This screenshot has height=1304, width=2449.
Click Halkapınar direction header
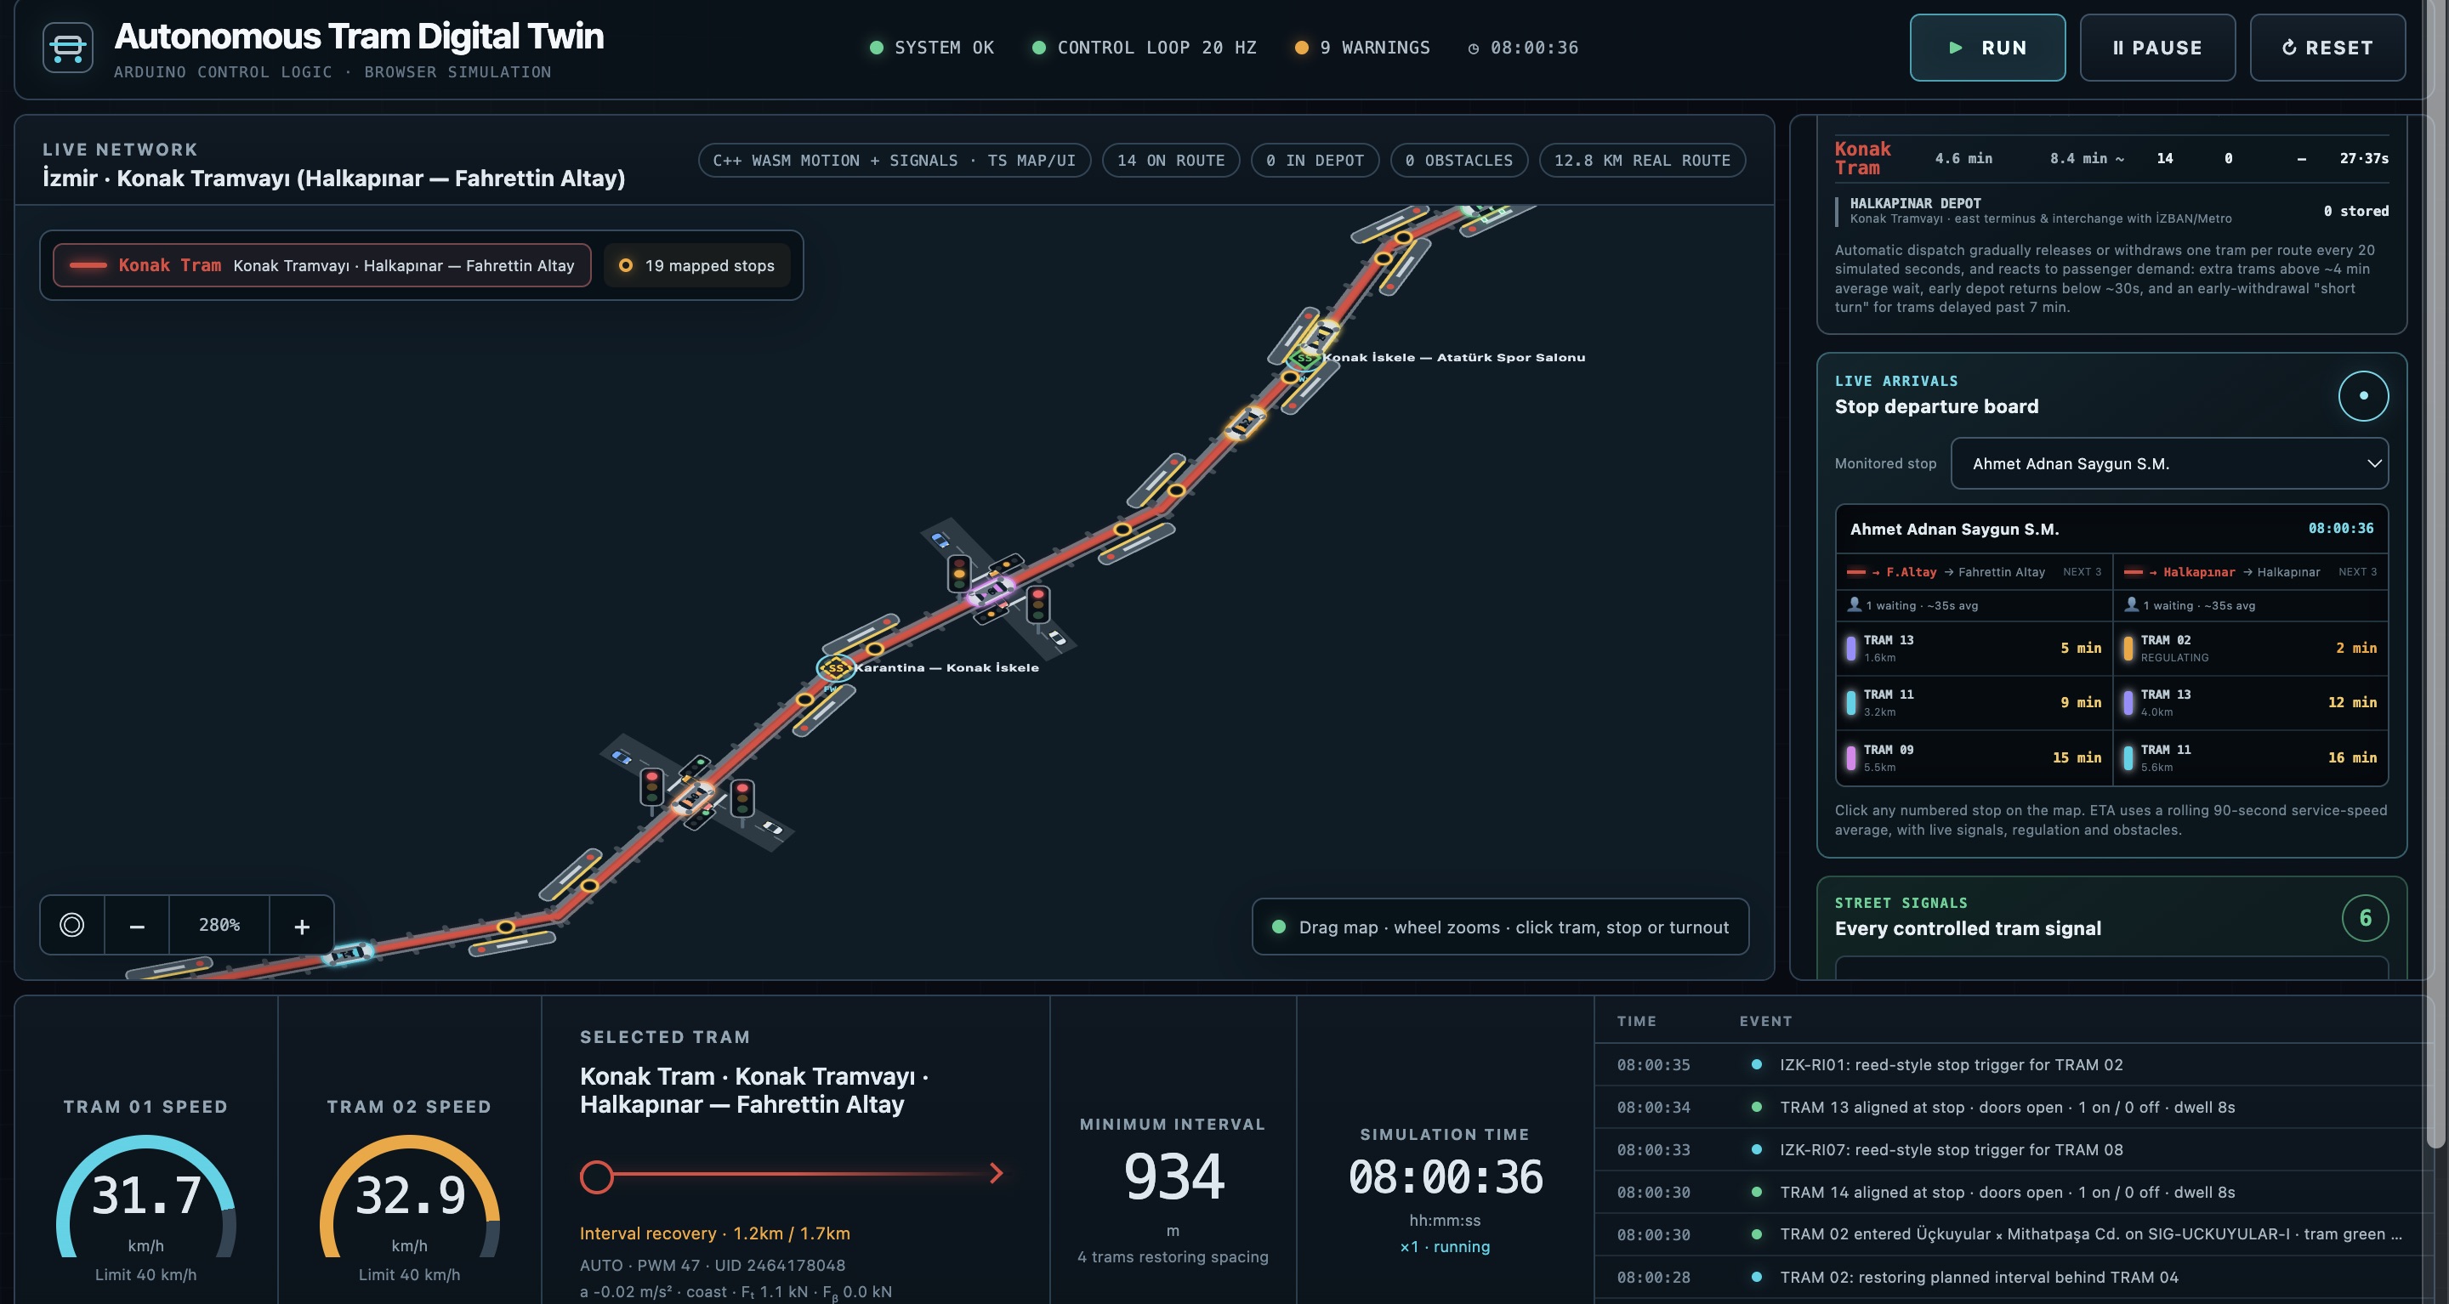(2250, 572)
